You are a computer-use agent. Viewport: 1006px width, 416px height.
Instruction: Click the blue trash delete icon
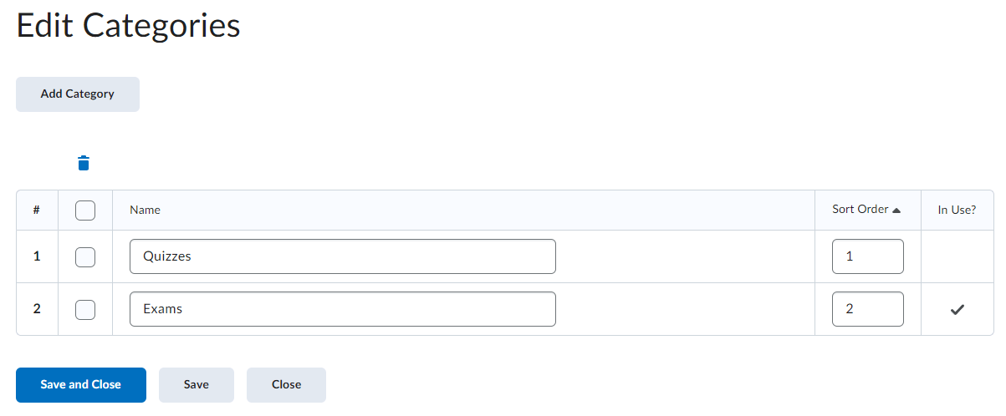click(x=84, y=163)
